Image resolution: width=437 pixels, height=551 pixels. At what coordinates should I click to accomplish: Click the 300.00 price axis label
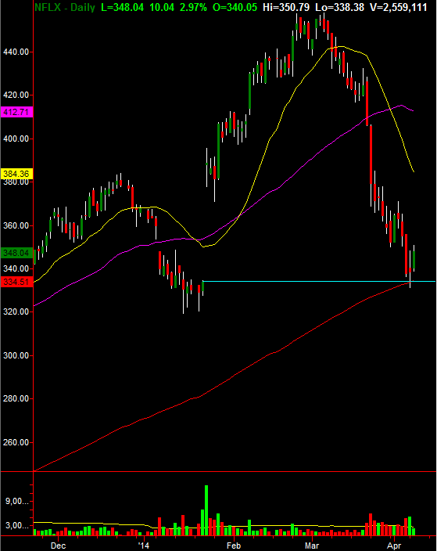pos(16,355)
